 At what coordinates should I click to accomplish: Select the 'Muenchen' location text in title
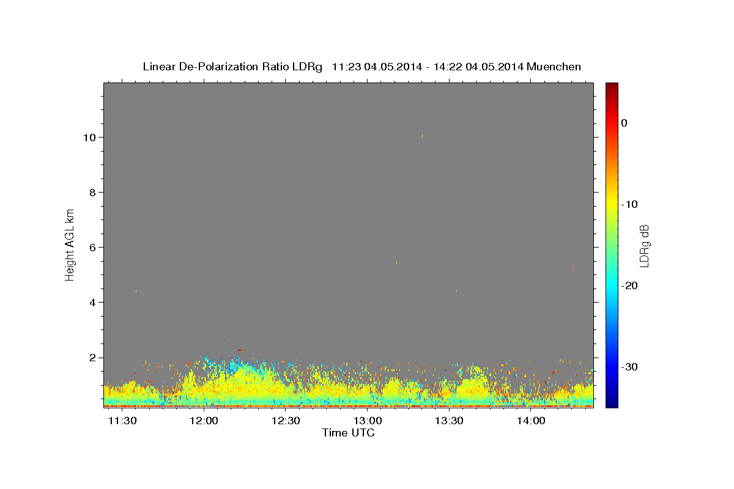click(x=554, y=67)
